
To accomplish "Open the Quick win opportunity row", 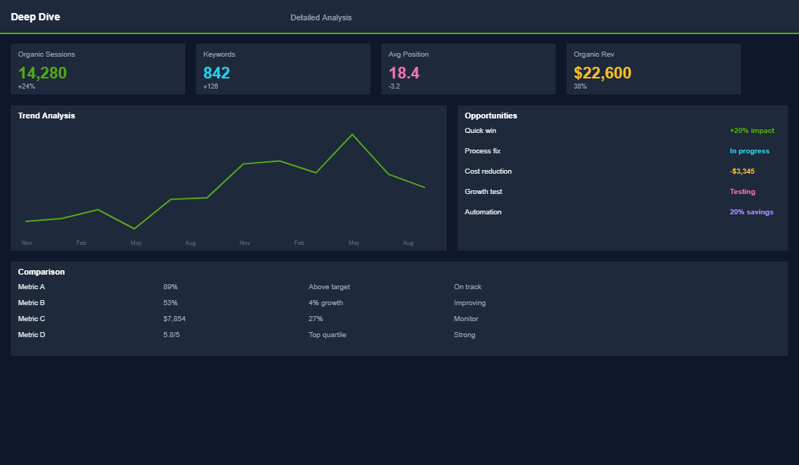I will (479, 130).
